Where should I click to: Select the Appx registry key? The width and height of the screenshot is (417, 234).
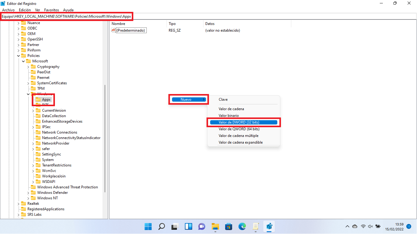[x=46, y=100]
